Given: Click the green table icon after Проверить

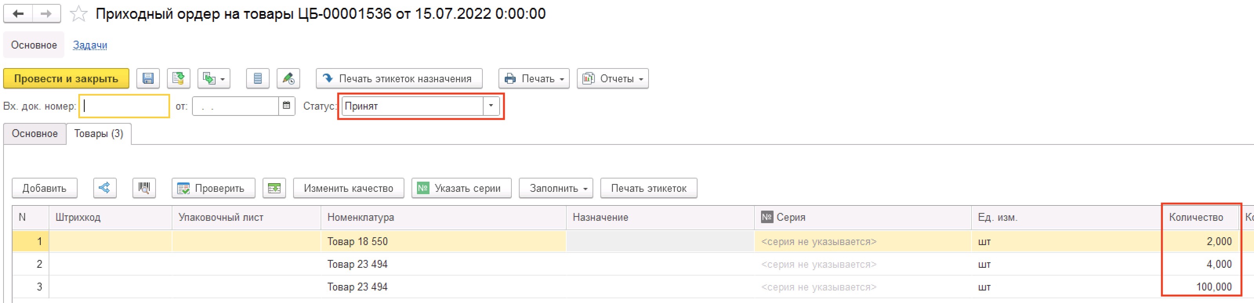Looking at the screenshot, I should 274,188.
